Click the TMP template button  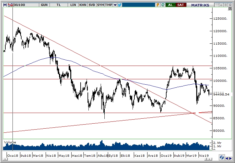(109, 5)
